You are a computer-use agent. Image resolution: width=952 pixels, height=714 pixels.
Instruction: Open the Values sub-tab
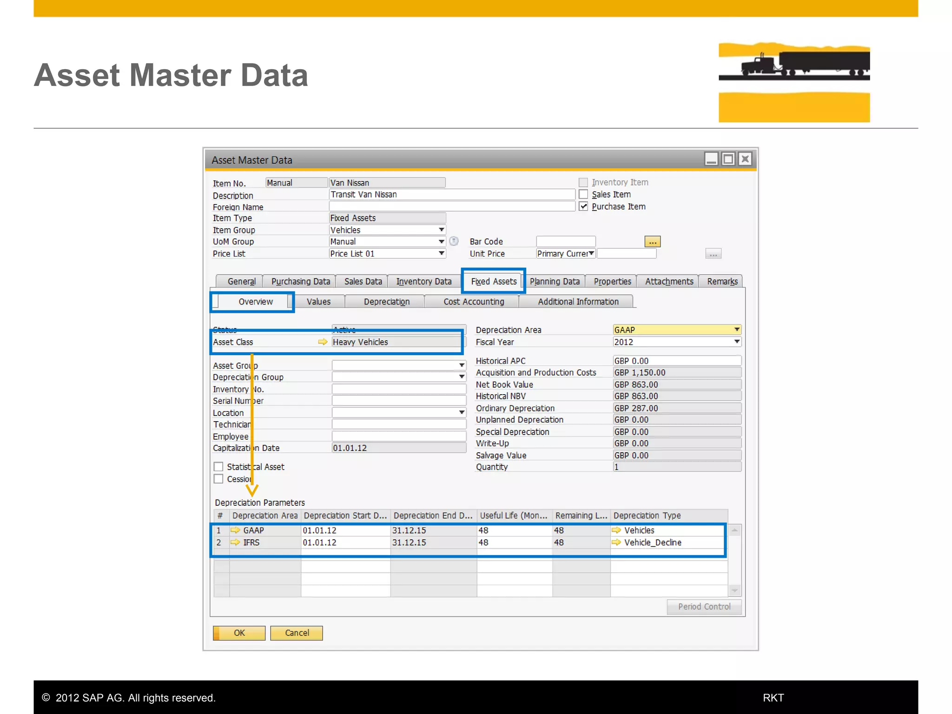(318, 302)
